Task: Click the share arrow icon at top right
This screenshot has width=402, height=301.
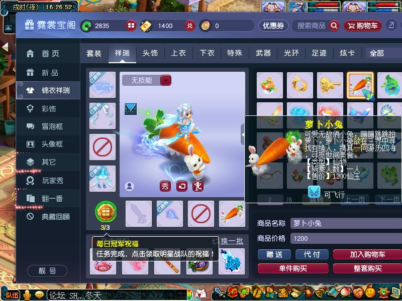Action: coord(391,26)
